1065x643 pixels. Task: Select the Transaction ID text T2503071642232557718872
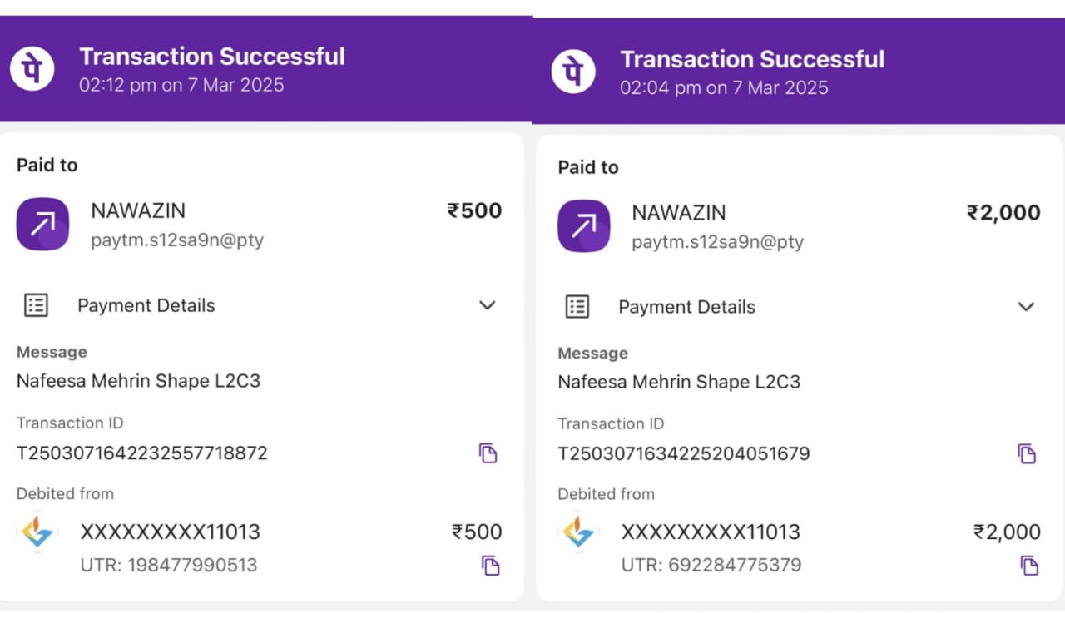(x=141, y=453)
